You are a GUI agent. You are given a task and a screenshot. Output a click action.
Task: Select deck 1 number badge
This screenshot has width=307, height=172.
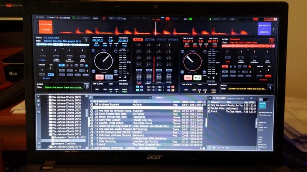[x=86, y=40]
